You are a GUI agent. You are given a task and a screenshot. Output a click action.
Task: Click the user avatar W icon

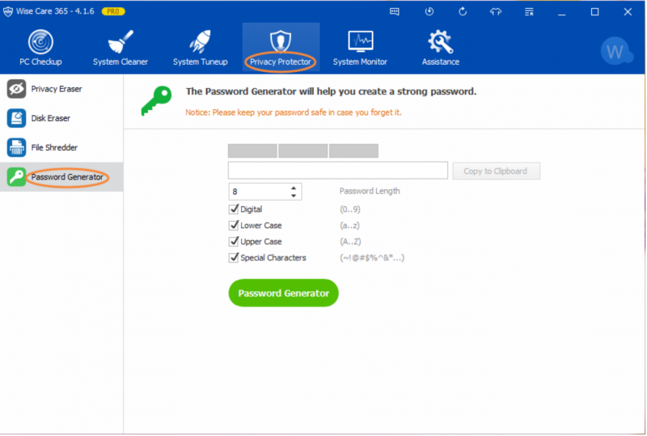click(x=616, y=52)
